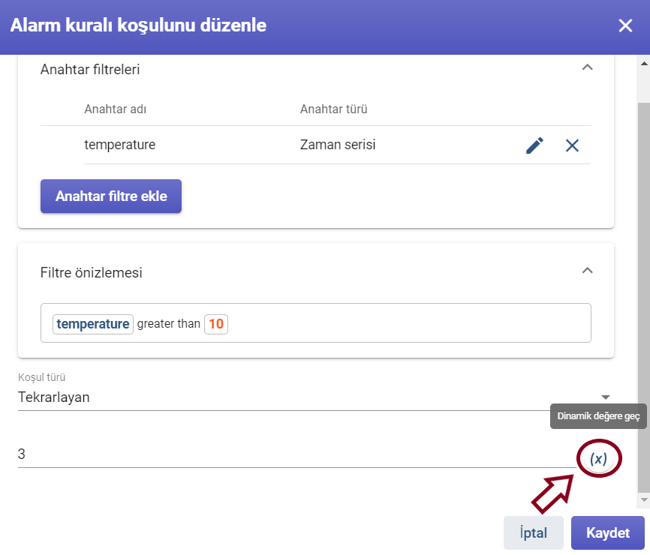The height and width of the screenshot is (555, 650).
Task: Click the Filtre önizlemesi heading
Action: pos(92,273)
